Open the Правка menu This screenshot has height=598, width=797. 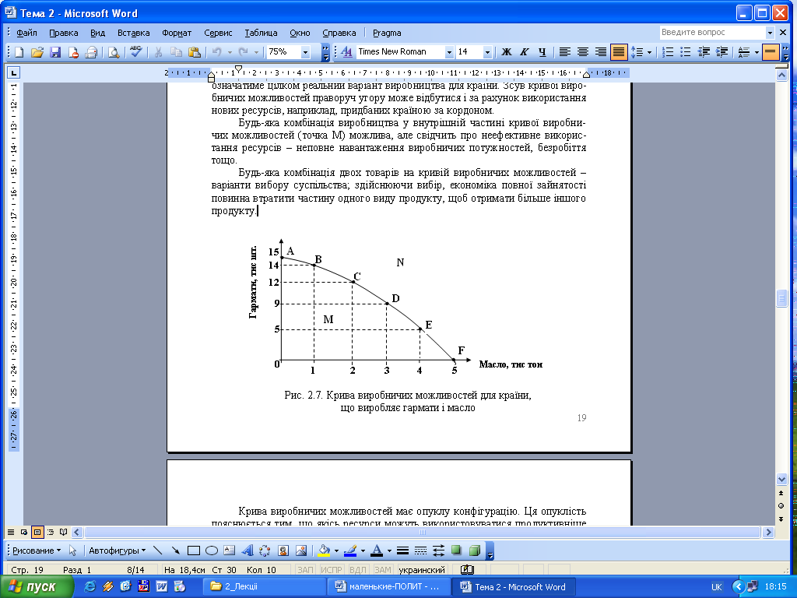[x=64, y=33]
